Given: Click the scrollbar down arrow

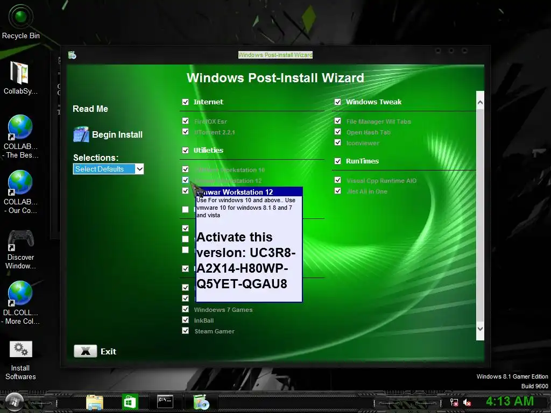Looking at the screenshot, I should pyautogui.click(x=480, y=329).
